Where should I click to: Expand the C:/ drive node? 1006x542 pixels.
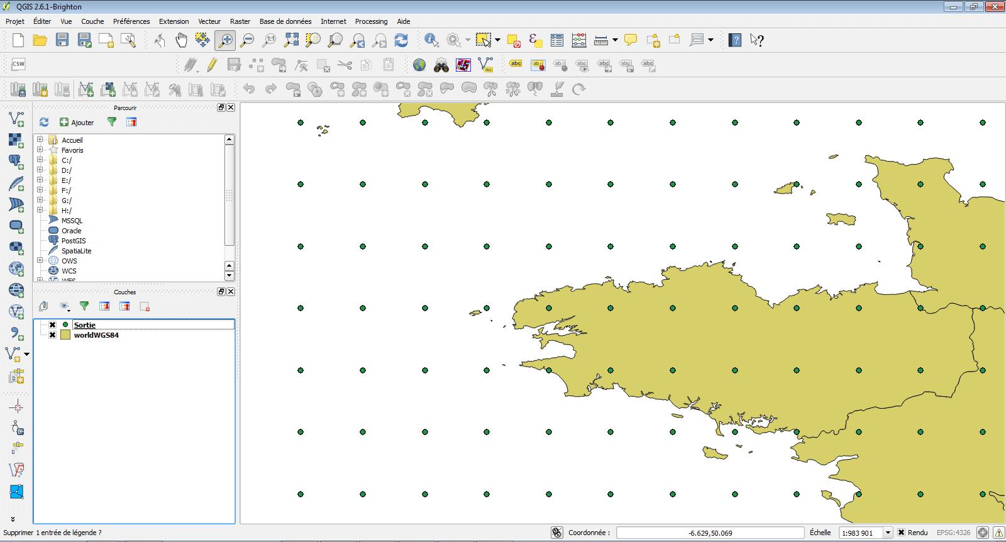pyautogui.click(x=40, y=160)
